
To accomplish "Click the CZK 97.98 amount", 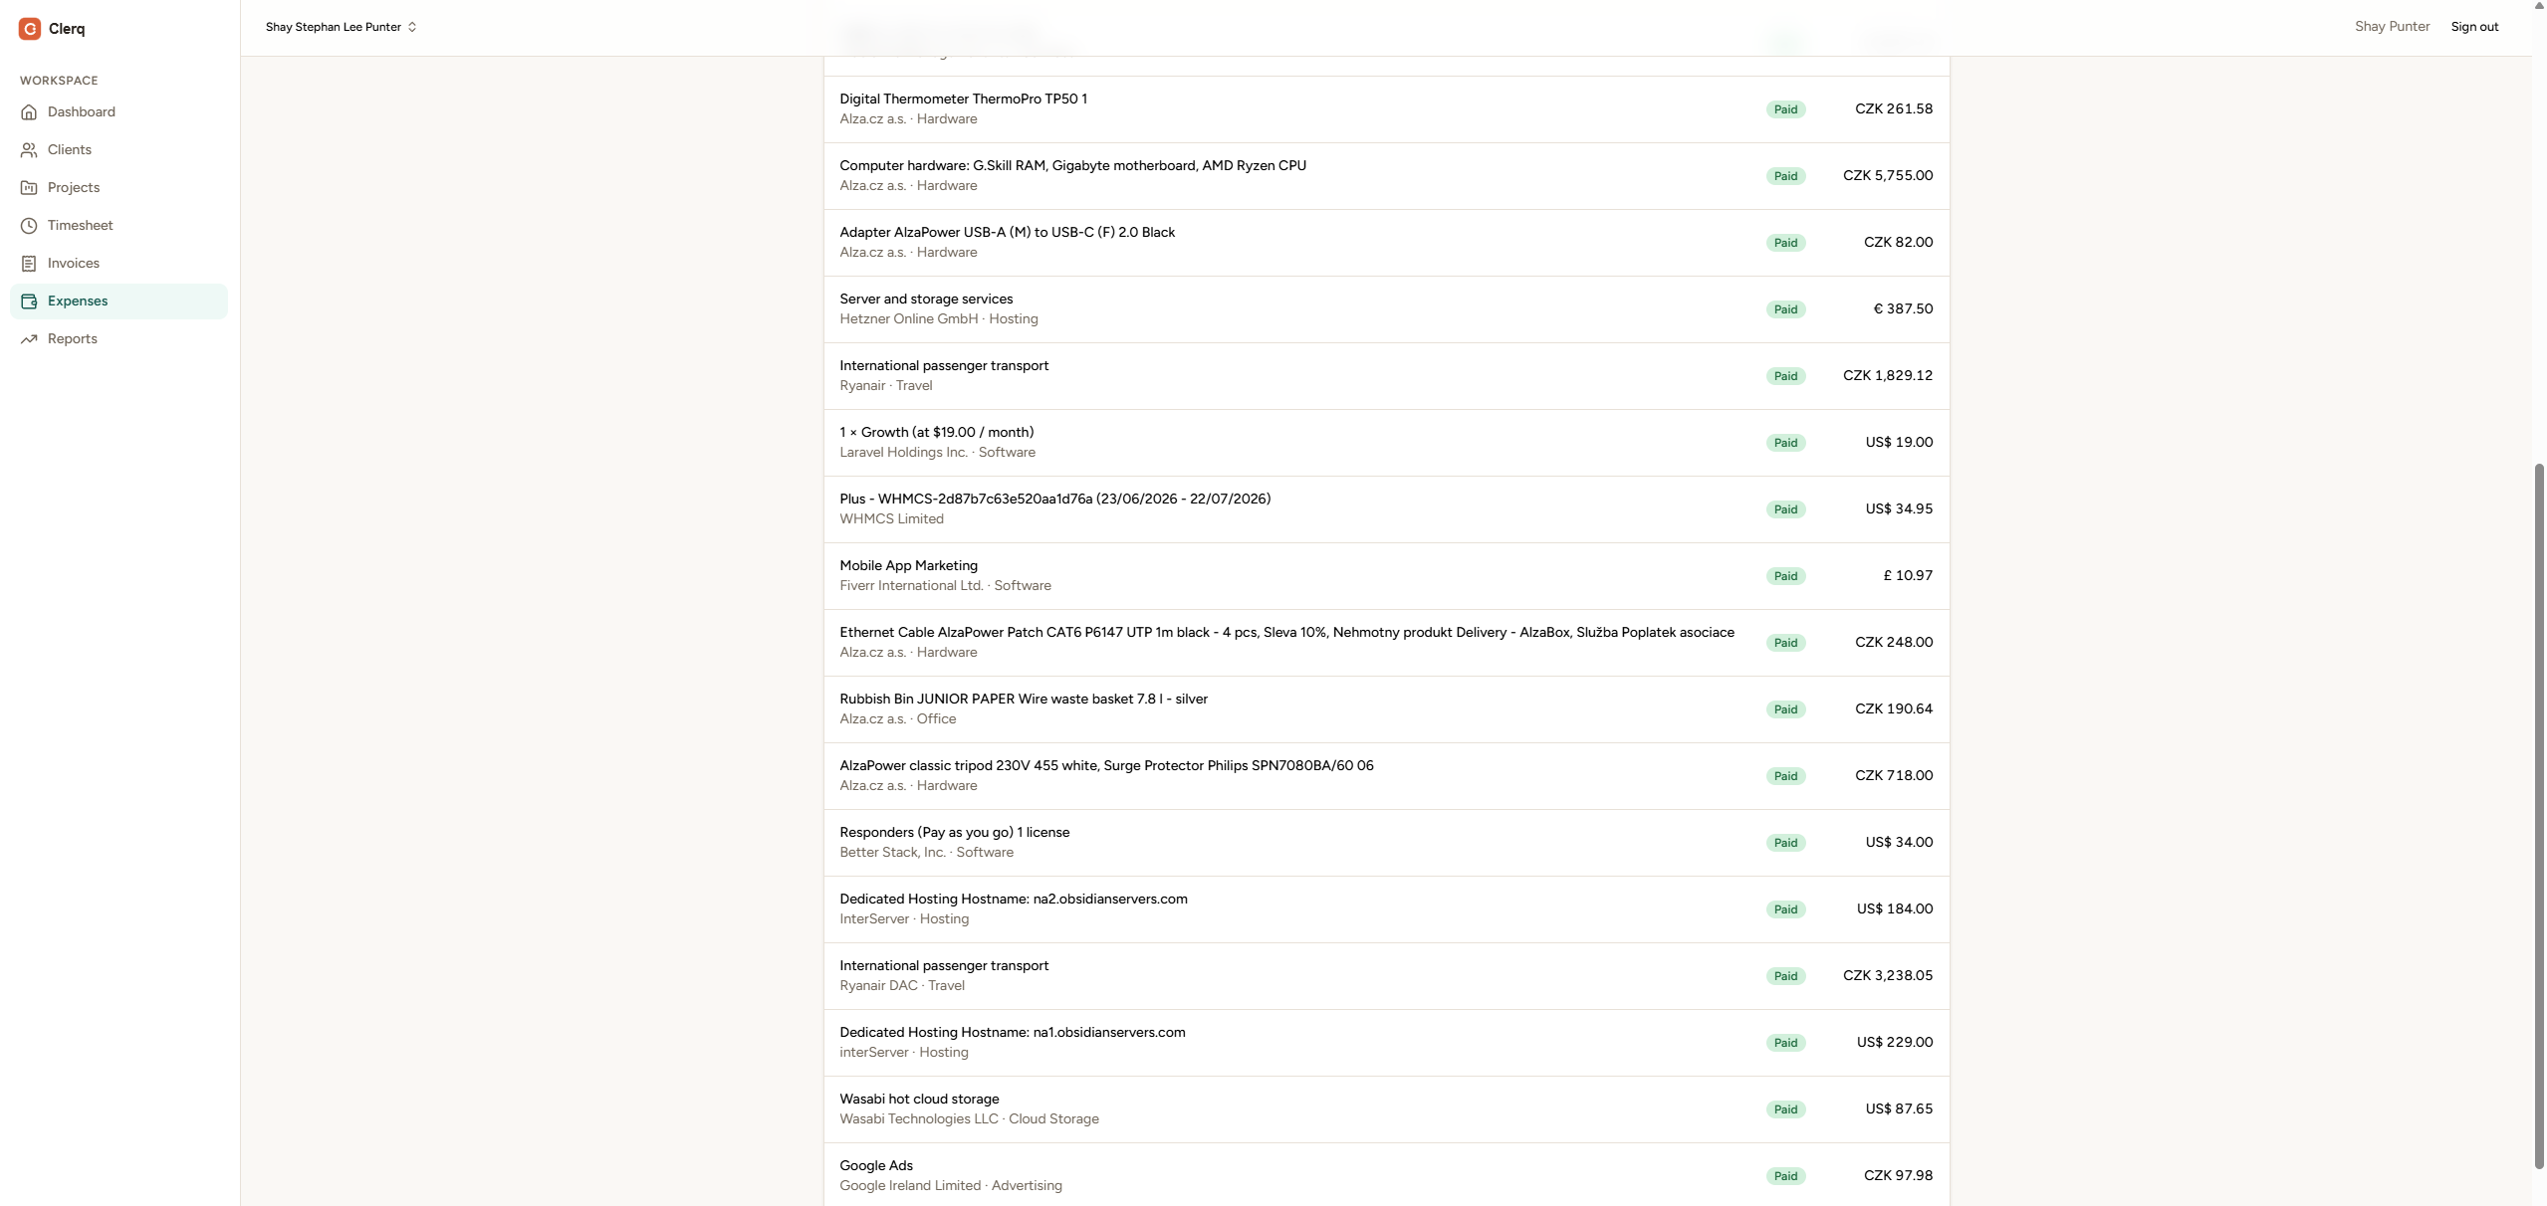I will (x=1898, y=1176).
